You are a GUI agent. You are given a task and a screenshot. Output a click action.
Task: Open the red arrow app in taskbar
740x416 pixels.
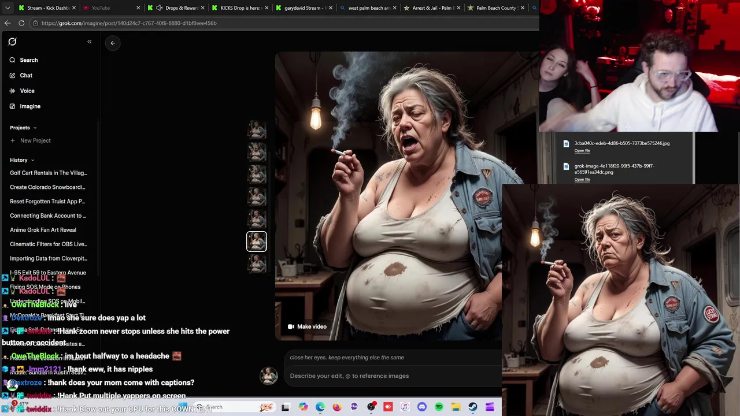[x=388, y=407]
